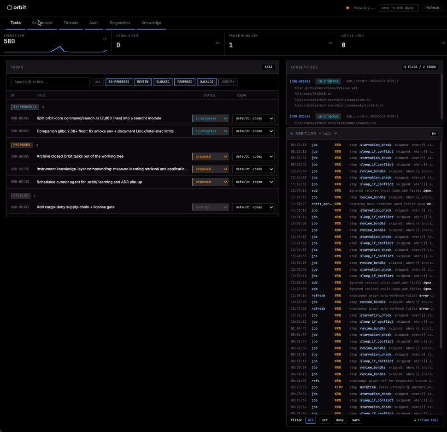Open the Audit tab
Image resolution: width=447 pixels, height=432 pixels.
(94, 23)
